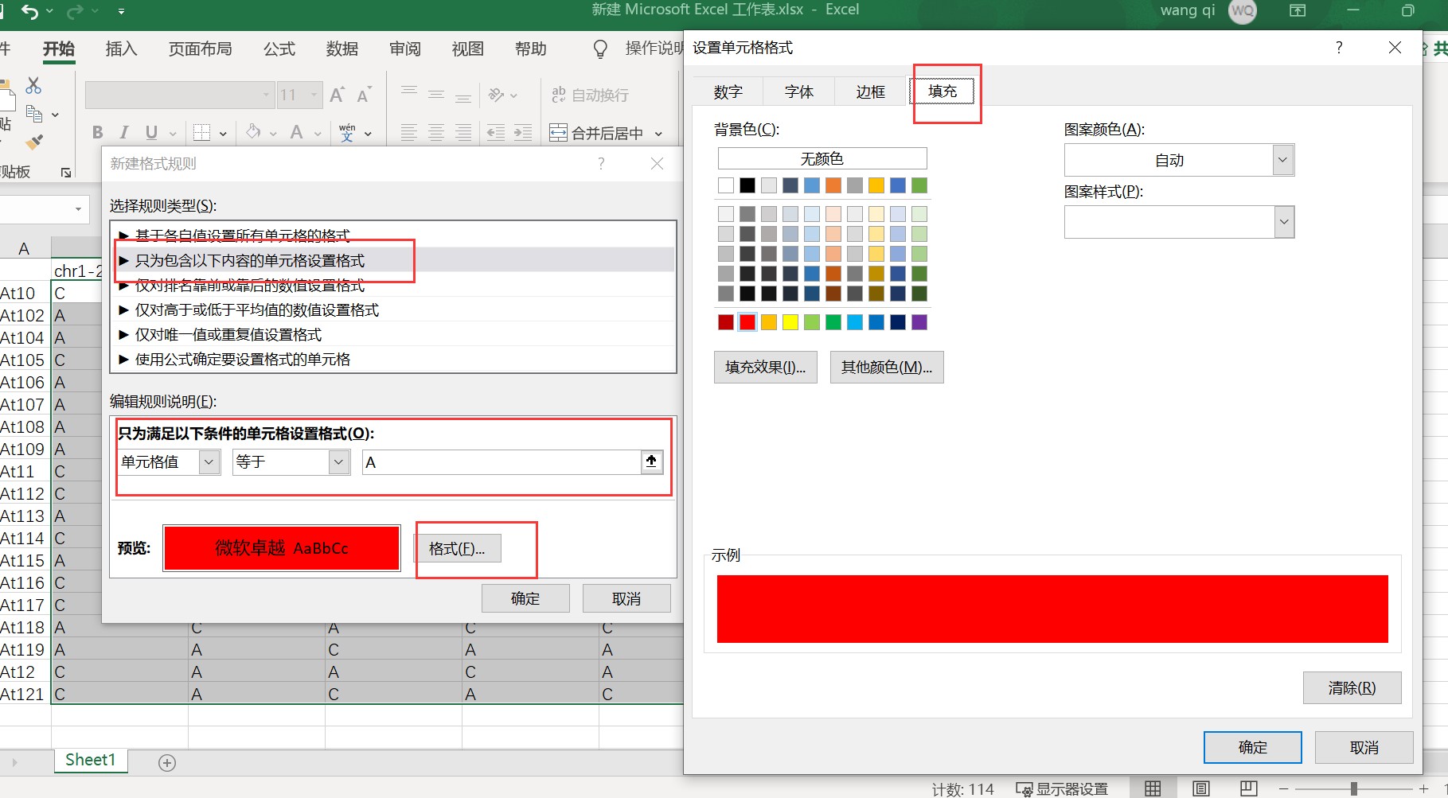The image size is (1448, 798).
Task: Toggle Italic formatting
Action: tap(123, 132)
